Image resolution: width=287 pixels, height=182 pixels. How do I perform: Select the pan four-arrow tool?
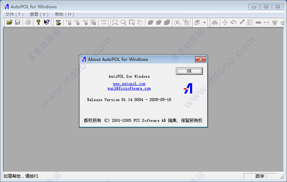pos(225,22)
